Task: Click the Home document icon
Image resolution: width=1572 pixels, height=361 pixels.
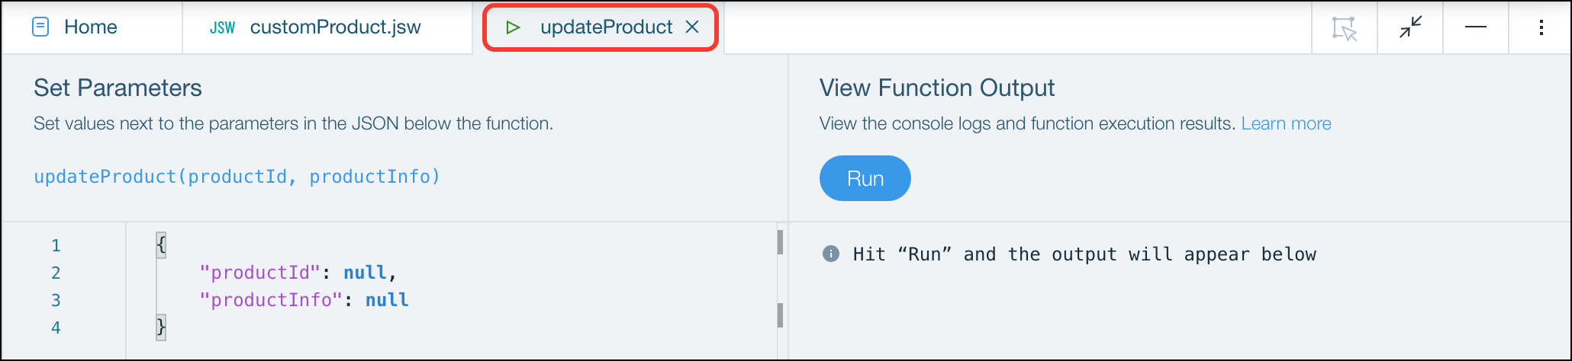Action: pos(40,27)
